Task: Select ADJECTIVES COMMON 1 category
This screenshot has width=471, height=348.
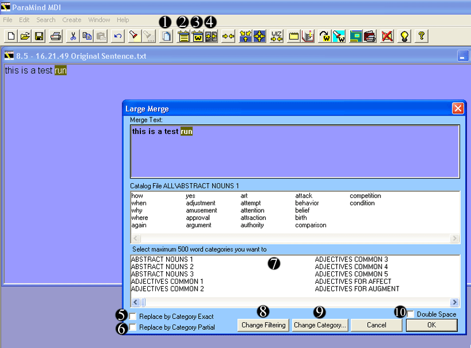Action: click(x=167, y=282)
